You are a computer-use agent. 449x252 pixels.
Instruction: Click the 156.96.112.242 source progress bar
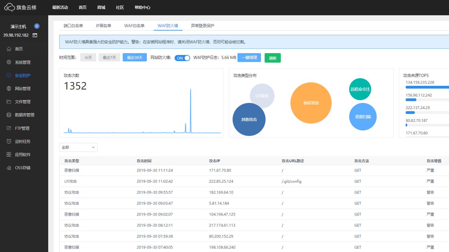[427, 100]
